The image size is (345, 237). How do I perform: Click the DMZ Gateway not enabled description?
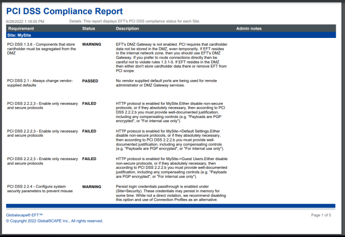pos(164,56)
